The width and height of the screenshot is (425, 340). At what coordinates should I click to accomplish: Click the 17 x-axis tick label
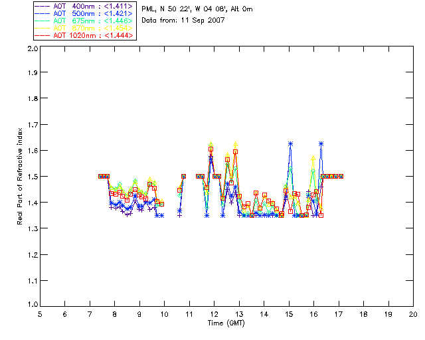pyautogui.click(x=339, y=314)
